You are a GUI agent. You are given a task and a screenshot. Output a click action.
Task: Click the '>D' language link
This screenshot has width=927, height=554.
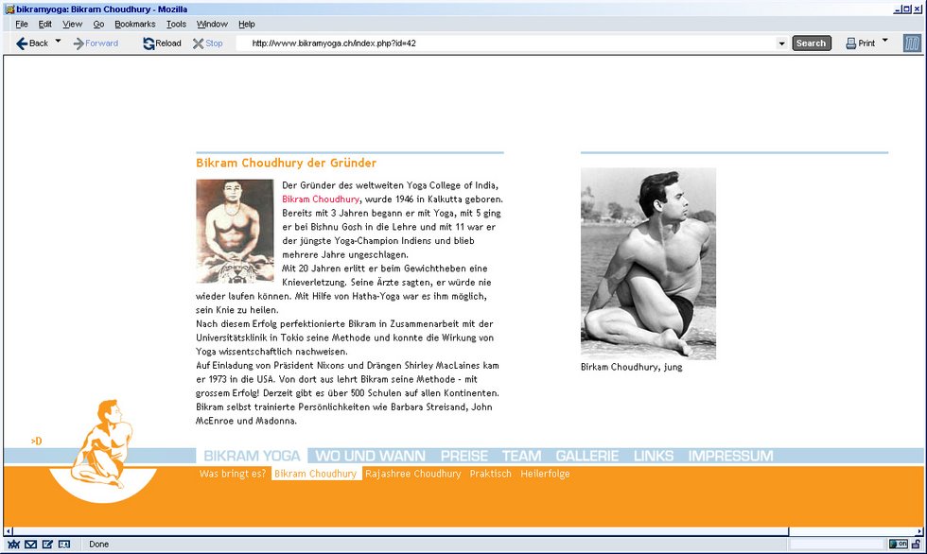pos(37,441)
